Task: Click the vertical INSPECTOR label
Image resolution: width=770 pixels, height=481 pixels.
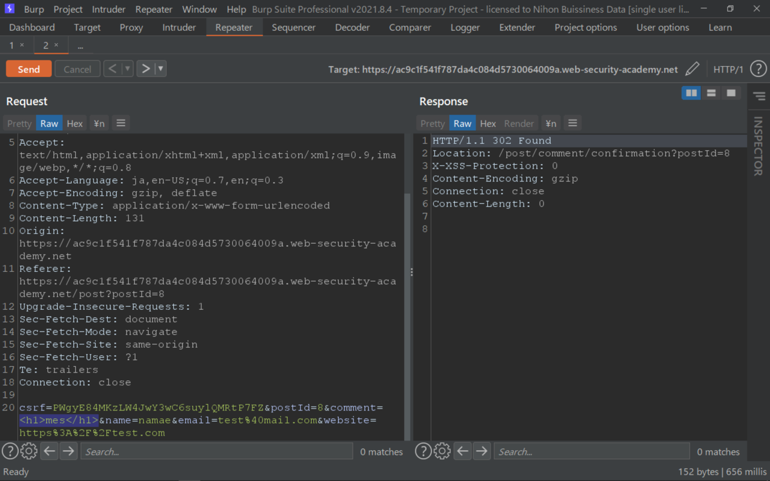Action: [x=758, y=146]
